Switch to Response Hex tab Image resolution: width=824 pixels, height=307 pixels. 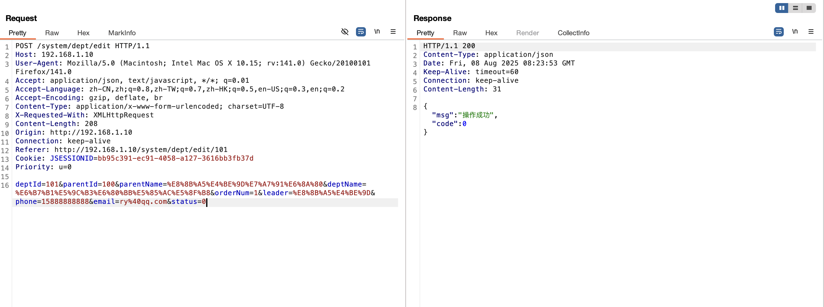click(x=491, y=33)
